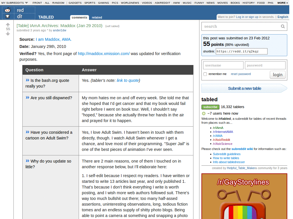Screen dimensions: 293x219
Task: Expand the MORE menu on the right
Action: pyautogui.click(x=283, y=3)
